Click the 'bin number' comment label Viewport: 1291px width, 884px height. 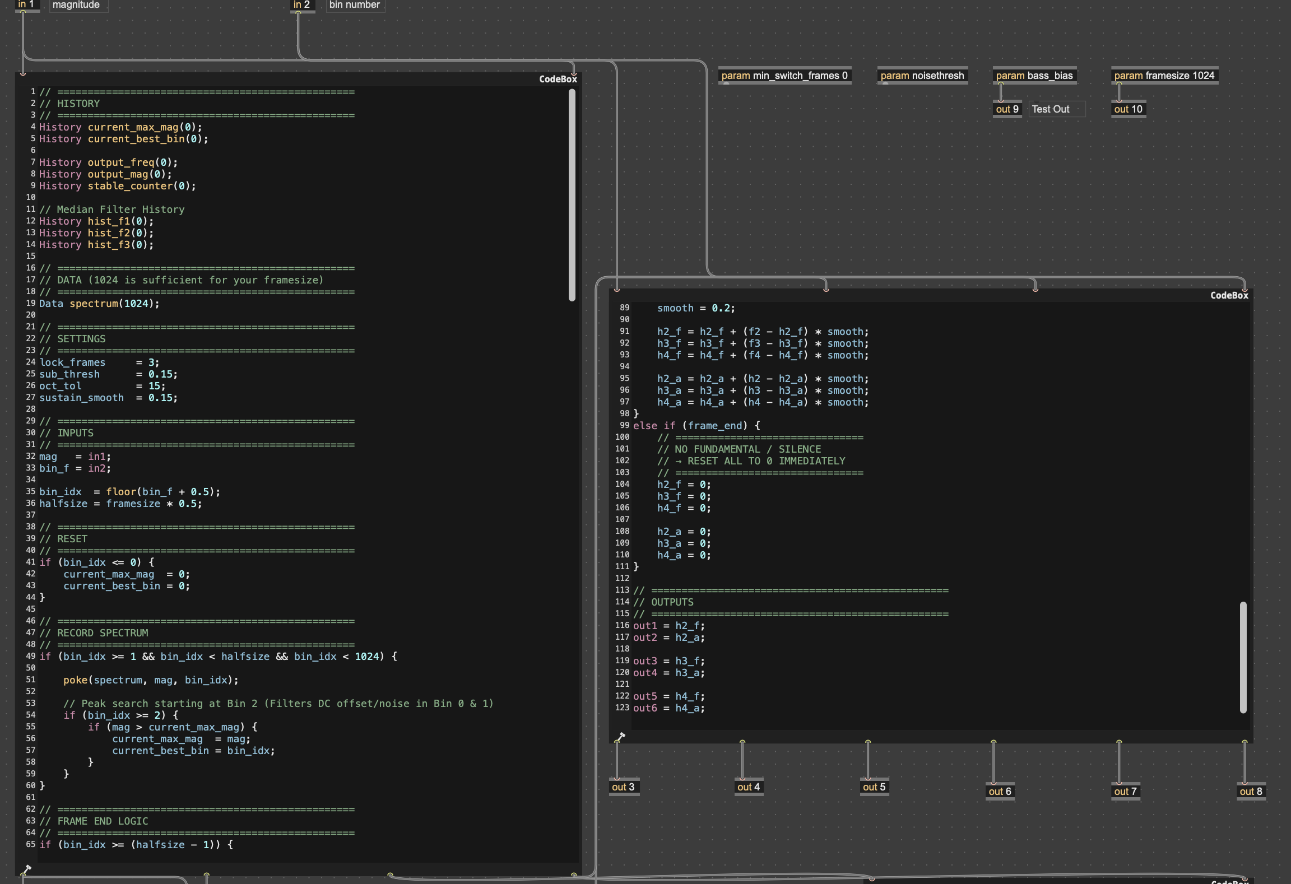pyautogui.click(x=355, y=5)
